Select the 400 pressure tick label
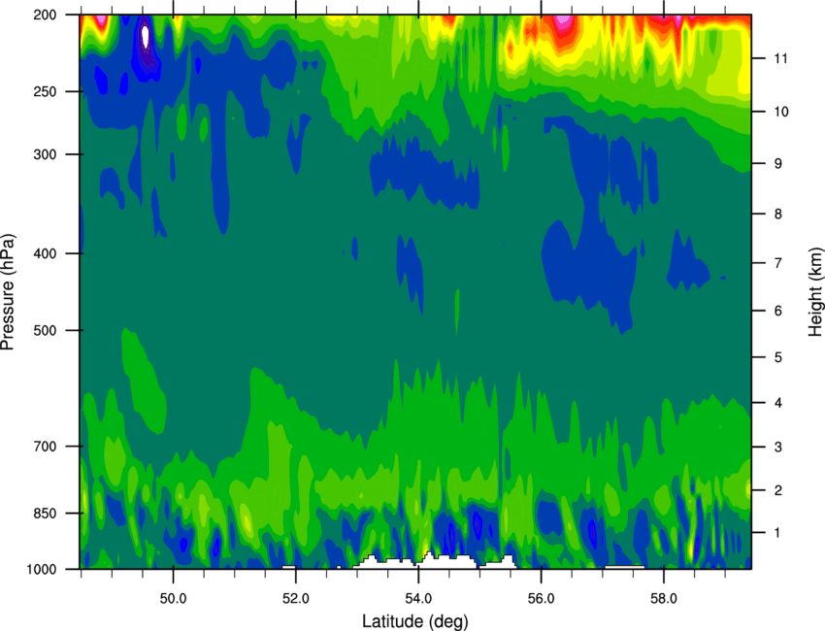 point(45,253)
